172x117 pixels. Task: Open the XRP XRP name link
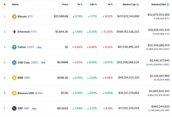pyautogui.click(x=23, y=108)
